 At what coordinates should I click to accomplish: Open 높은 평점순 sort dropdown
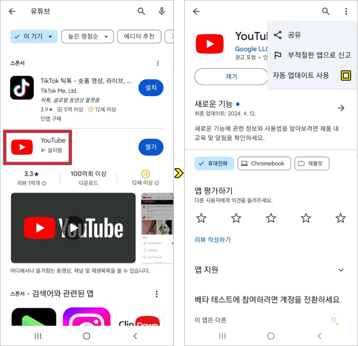coord(87,36)
